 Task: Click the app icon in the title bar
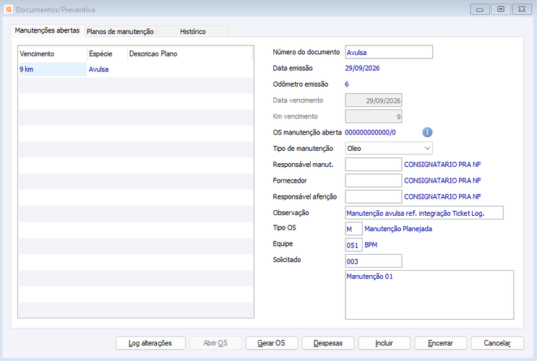pos(9,9)
